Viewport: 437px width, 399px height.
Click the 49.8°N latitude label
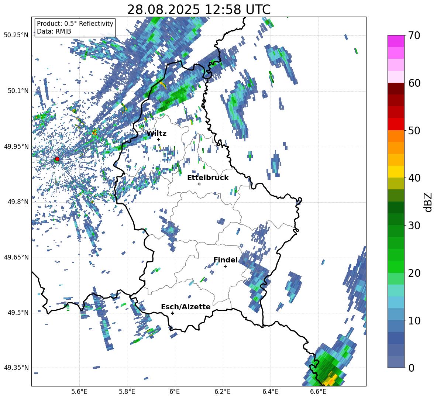tap(18, 202)
